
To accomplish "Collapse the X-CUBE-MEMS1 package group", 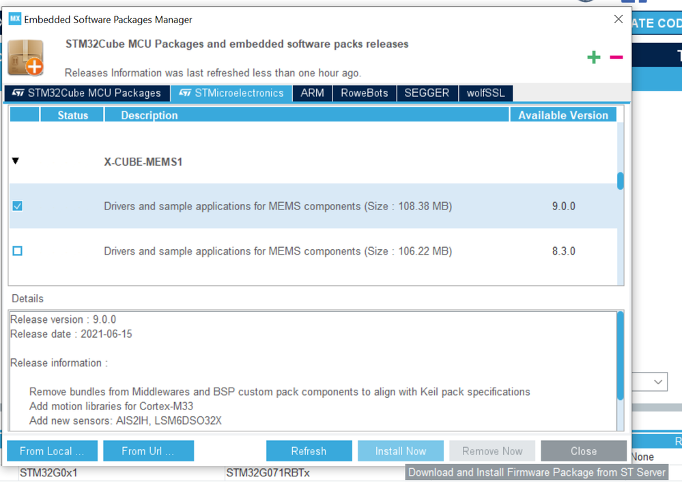I will (x=16, y=161).
